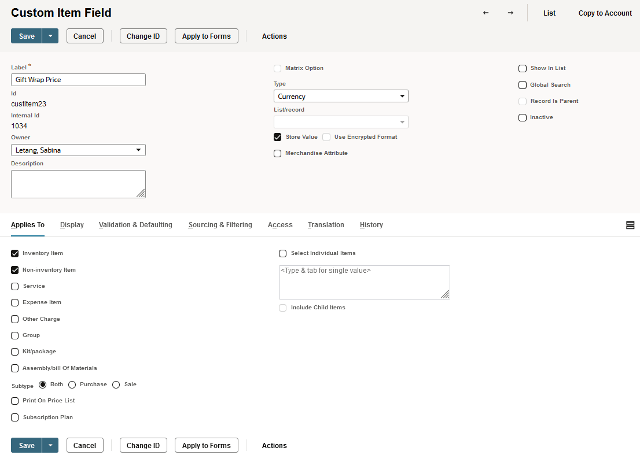The height and width of the screenshot is (455, 640).
Task: Uncheck the Inventory Item checkbox
Action: 14,254
